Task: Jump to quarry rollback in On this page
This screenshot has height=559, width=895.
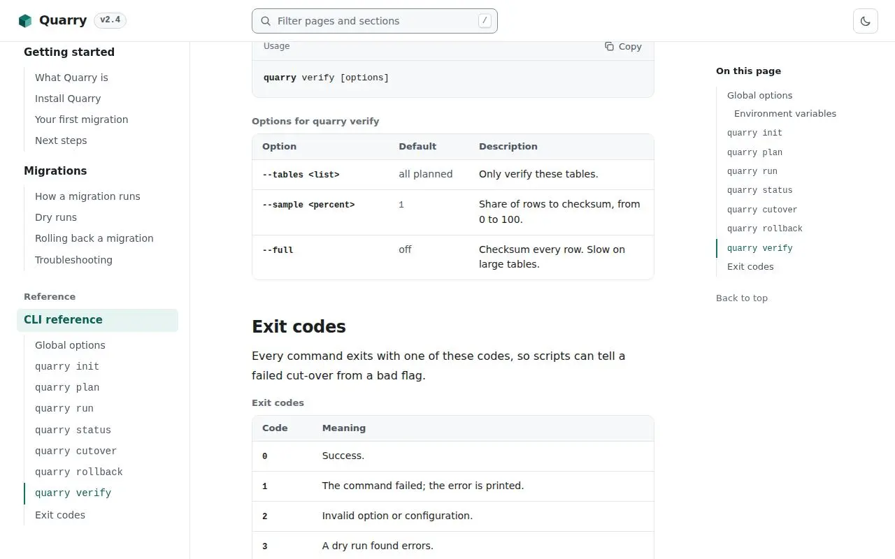Action: 765,228
